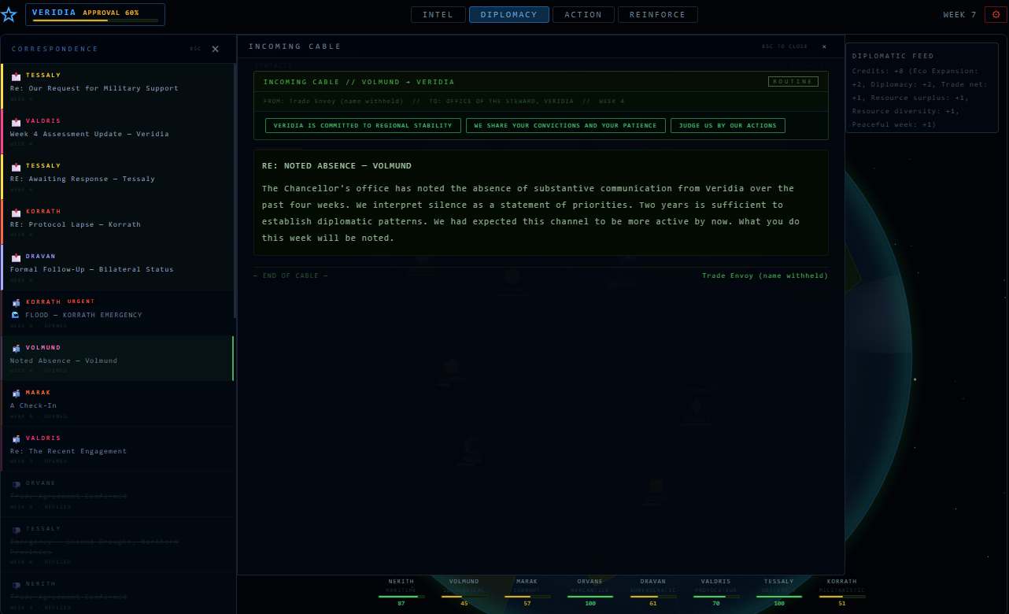Screen dimensions: 1009x614
Task: Click the Correspondence list scrollbar
Action: coord(235,190)
